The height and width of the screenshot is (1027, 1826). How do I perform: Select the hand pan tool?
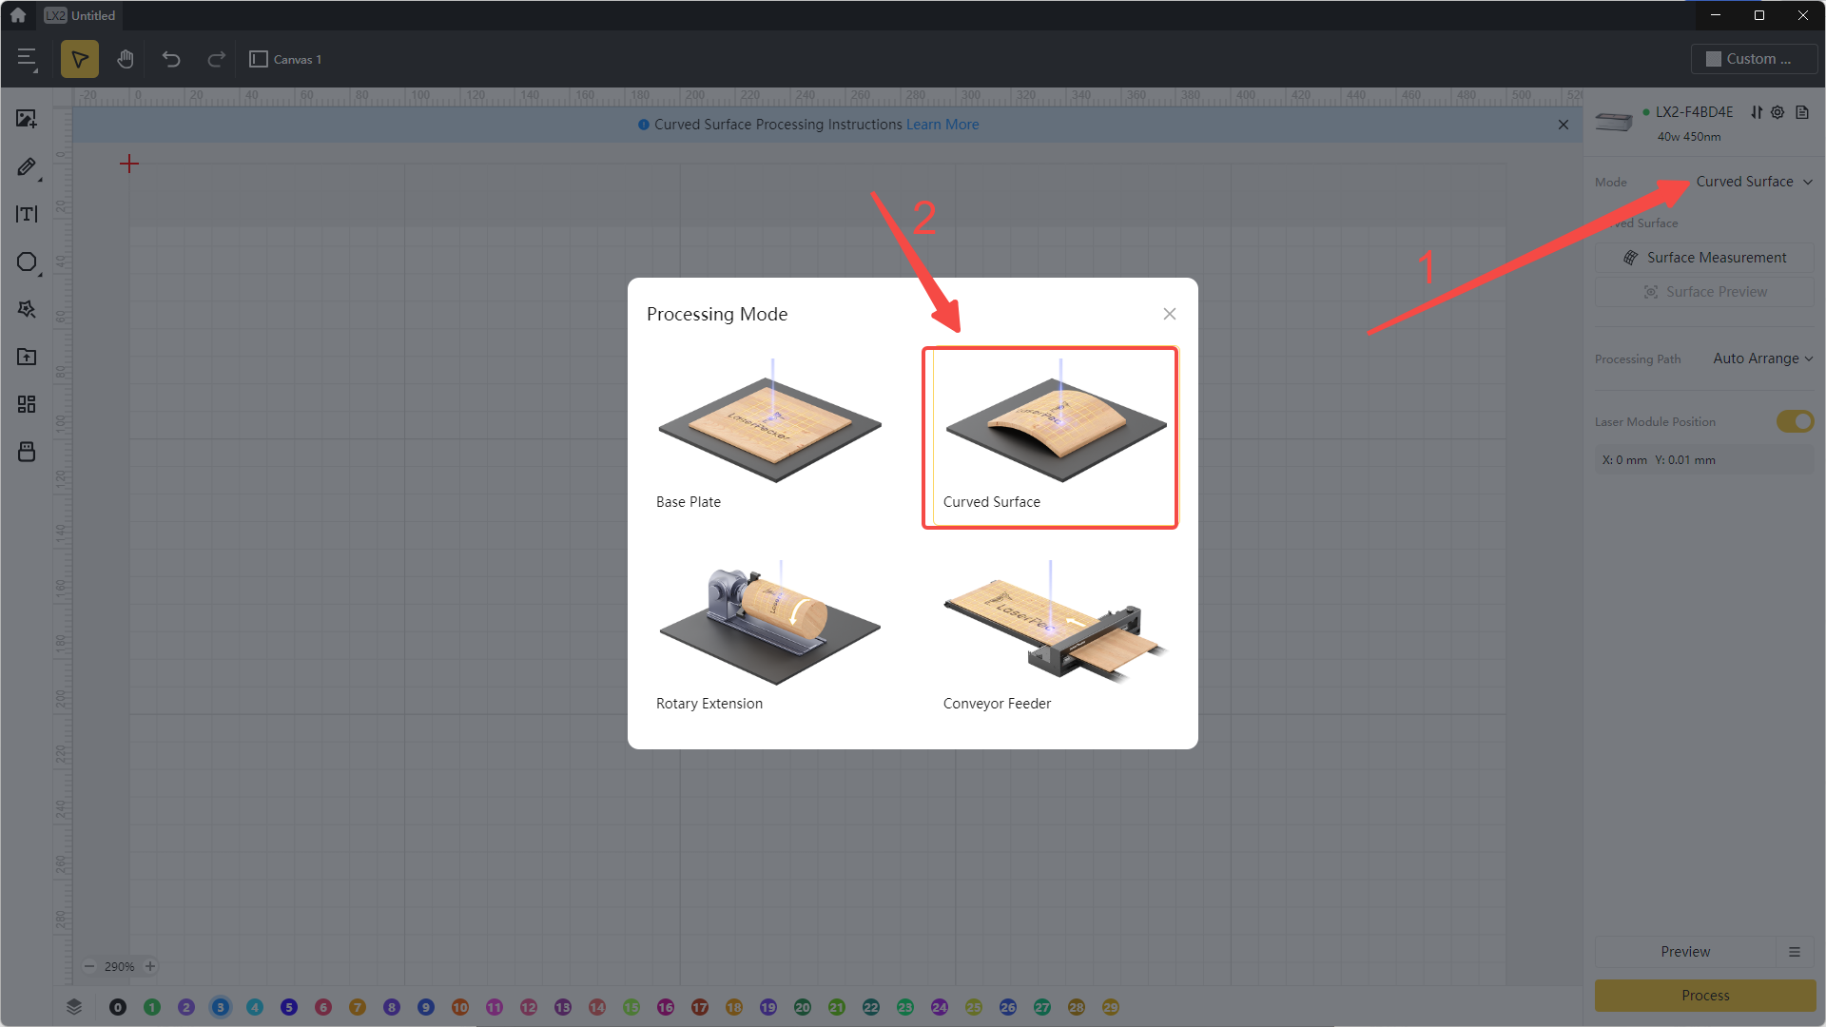point(125,59)
